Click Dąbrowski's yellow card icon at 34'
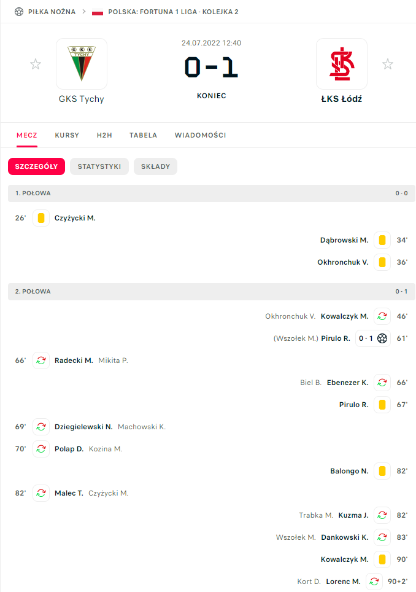Viewport: 416px width, 592px height. (x=382, y=240)
